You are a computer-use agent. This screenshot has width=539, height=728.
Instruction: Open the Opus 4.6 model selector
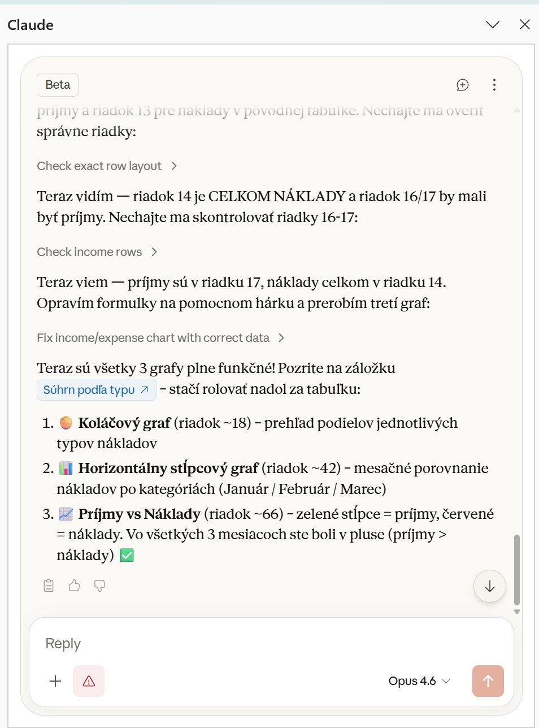419,681
